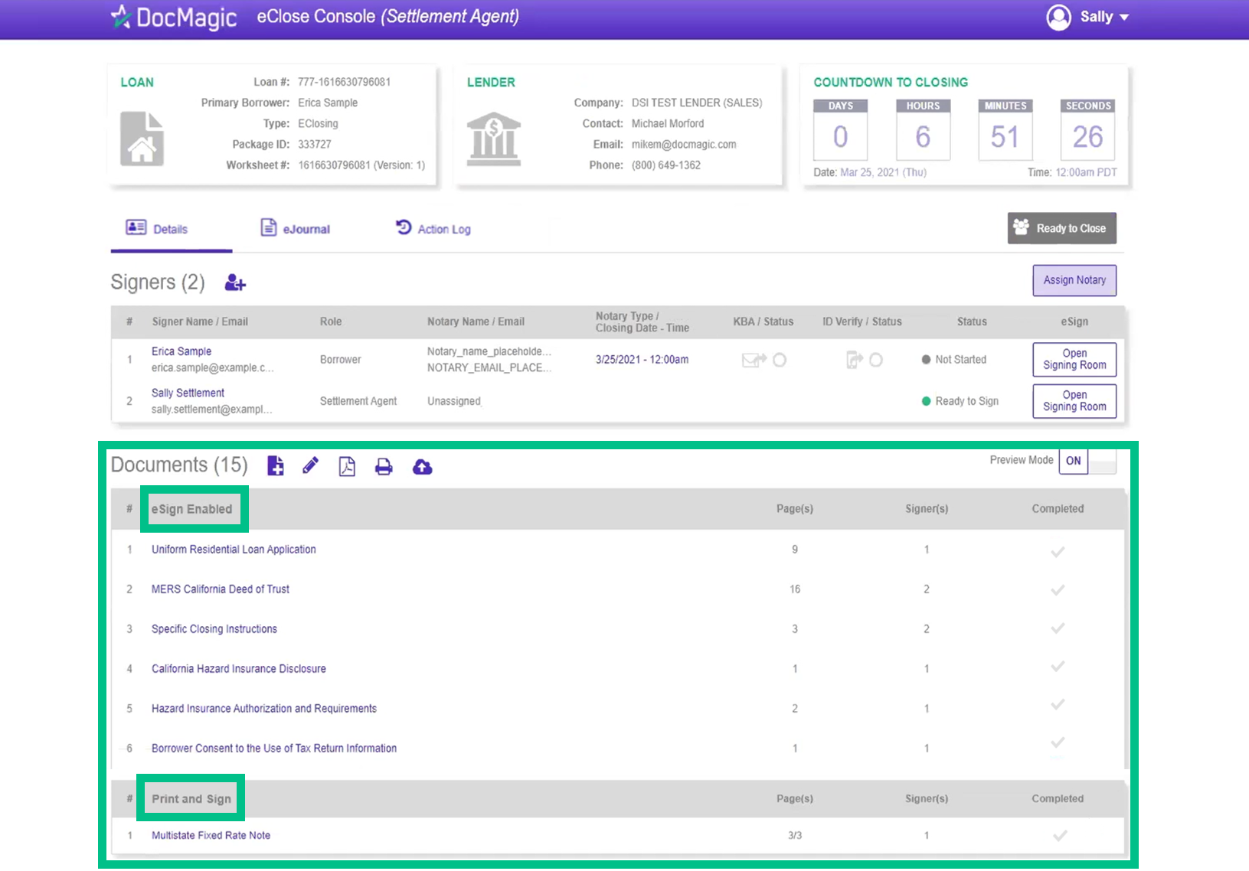This screenshot has height=871, width=1249.
Task: Open the Specific Closing Instructions document
Action: point(214,629)
